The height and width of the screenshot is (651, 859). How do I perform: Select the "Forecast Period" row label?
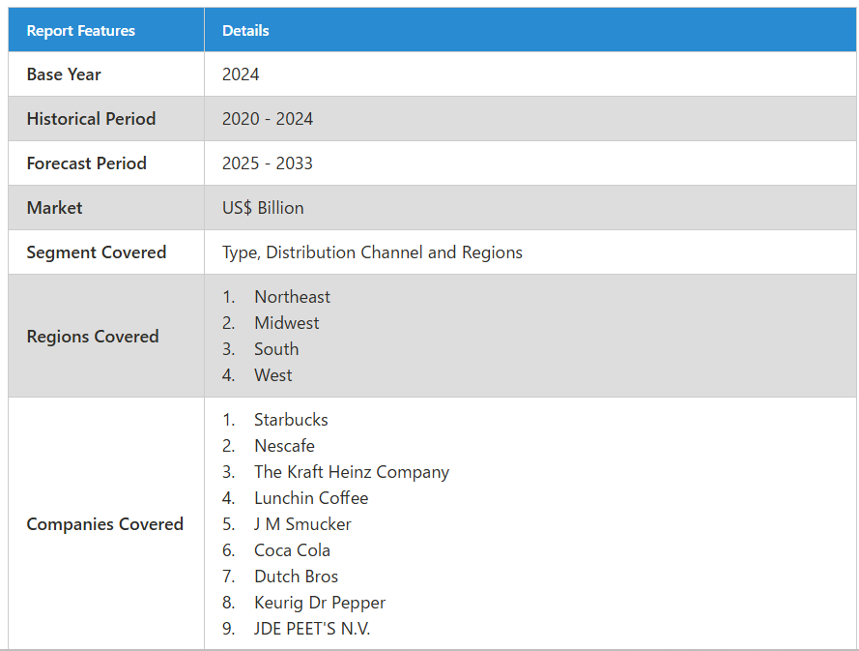[x=87, y=163]
